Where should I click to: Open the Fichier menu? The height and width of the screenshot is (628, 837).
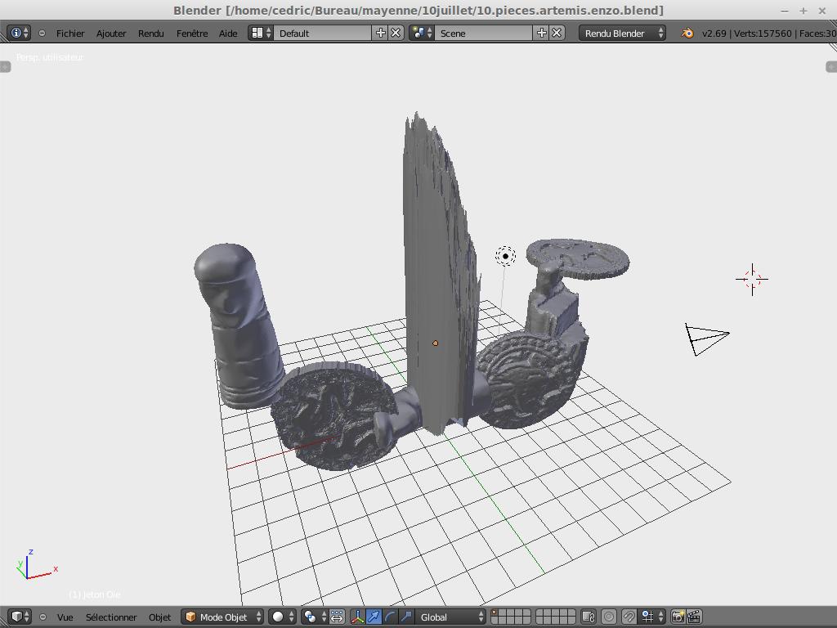tap(70, 33)
